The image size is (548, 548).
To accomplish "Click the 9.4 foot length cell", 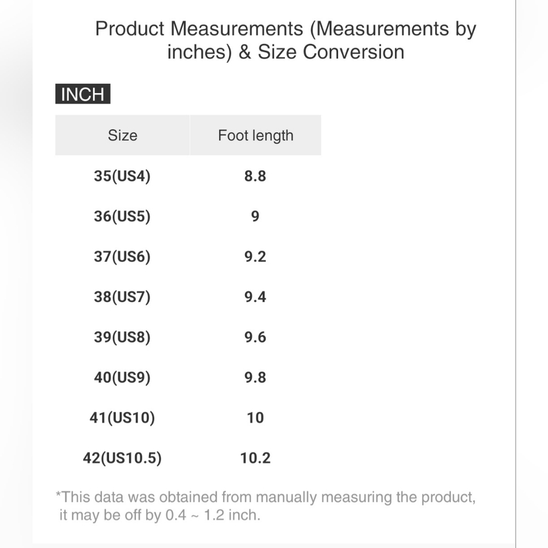I will pyautogui.click(x=255, y=297).
